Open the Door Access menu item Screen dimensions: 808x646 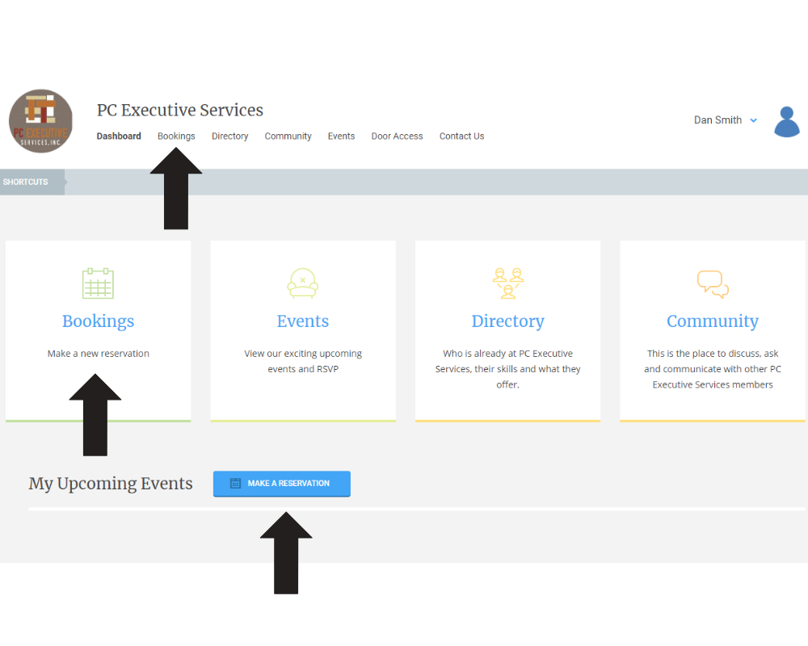click(397, 136)
